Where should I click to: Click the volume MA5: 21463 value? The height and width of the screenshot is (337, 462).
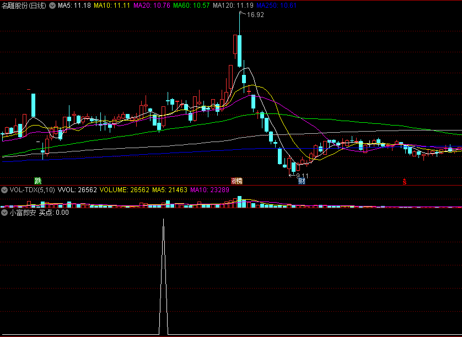click(170, 190)
